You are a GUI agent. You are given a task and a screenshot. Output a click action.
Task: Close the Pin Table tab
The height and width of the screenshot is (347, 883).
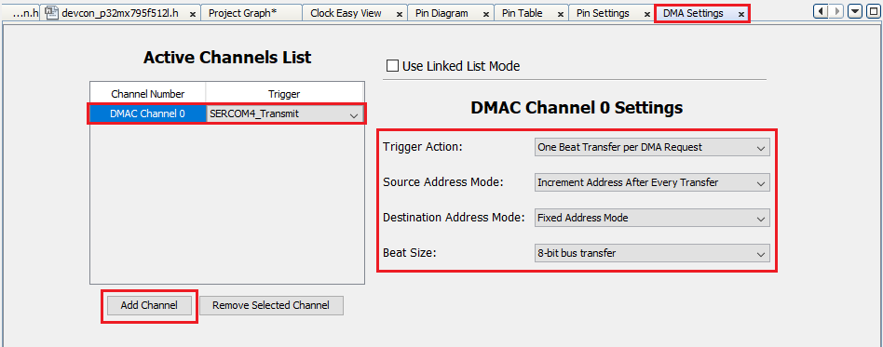point(561,15)
